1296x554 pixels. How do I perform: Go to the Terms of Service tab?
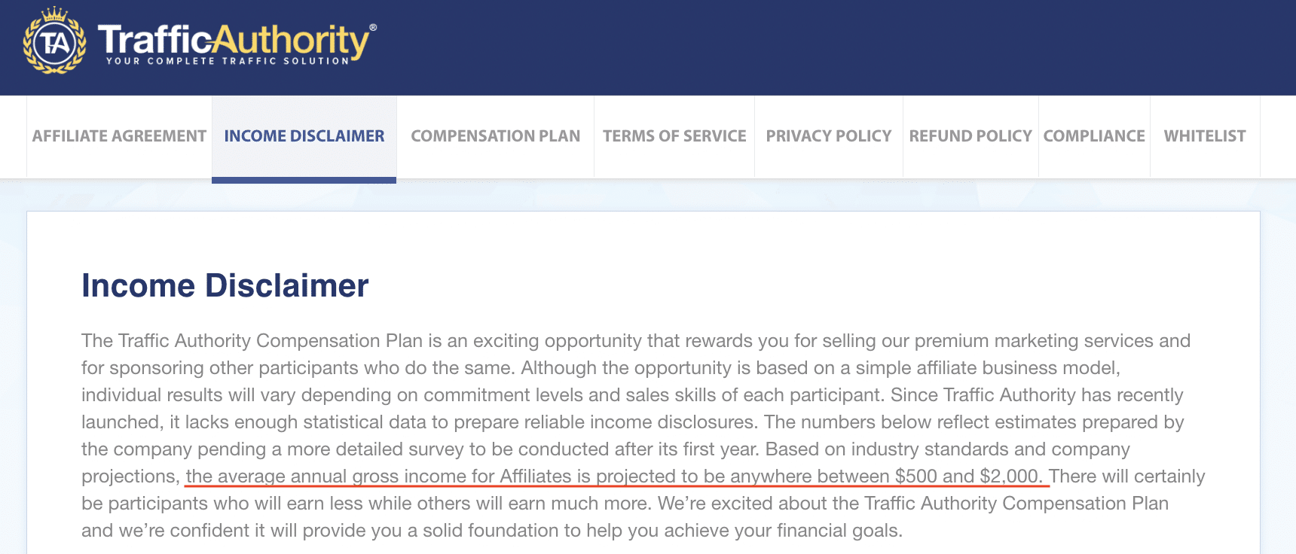tap(674, 136)
